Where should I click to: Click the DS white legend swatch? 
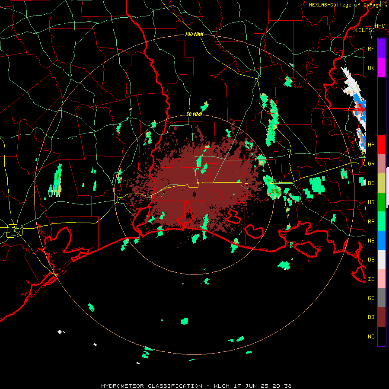382,259
